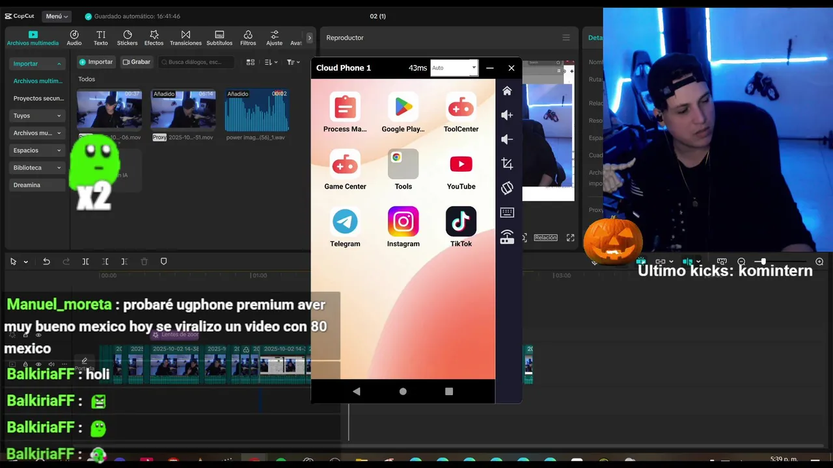
Task: Split the clip at the playhead
Action: click(85, 261)
